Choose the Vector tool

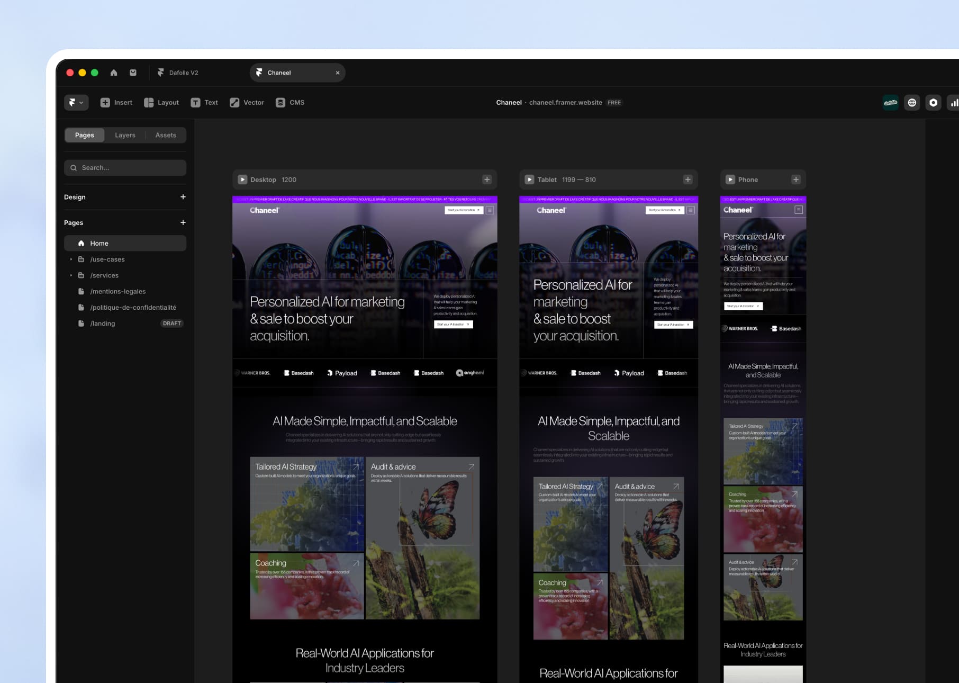247,103
